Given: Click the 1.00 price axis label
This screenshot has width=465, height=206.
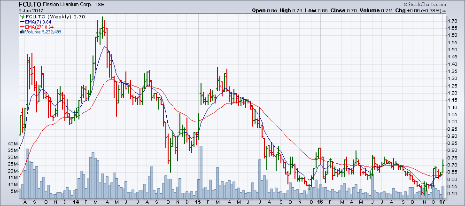Looking at the screenshot, I should click(x=452, y=122).
